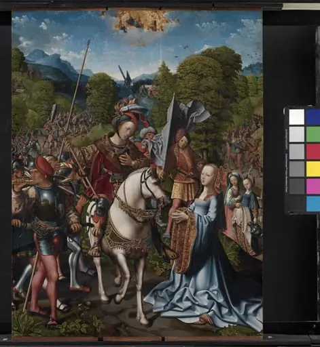The height and width of the screenshot is (347, 320).
Task: Click the gray swatch beside the yellow swatch
Action: [x=296, y=169]
